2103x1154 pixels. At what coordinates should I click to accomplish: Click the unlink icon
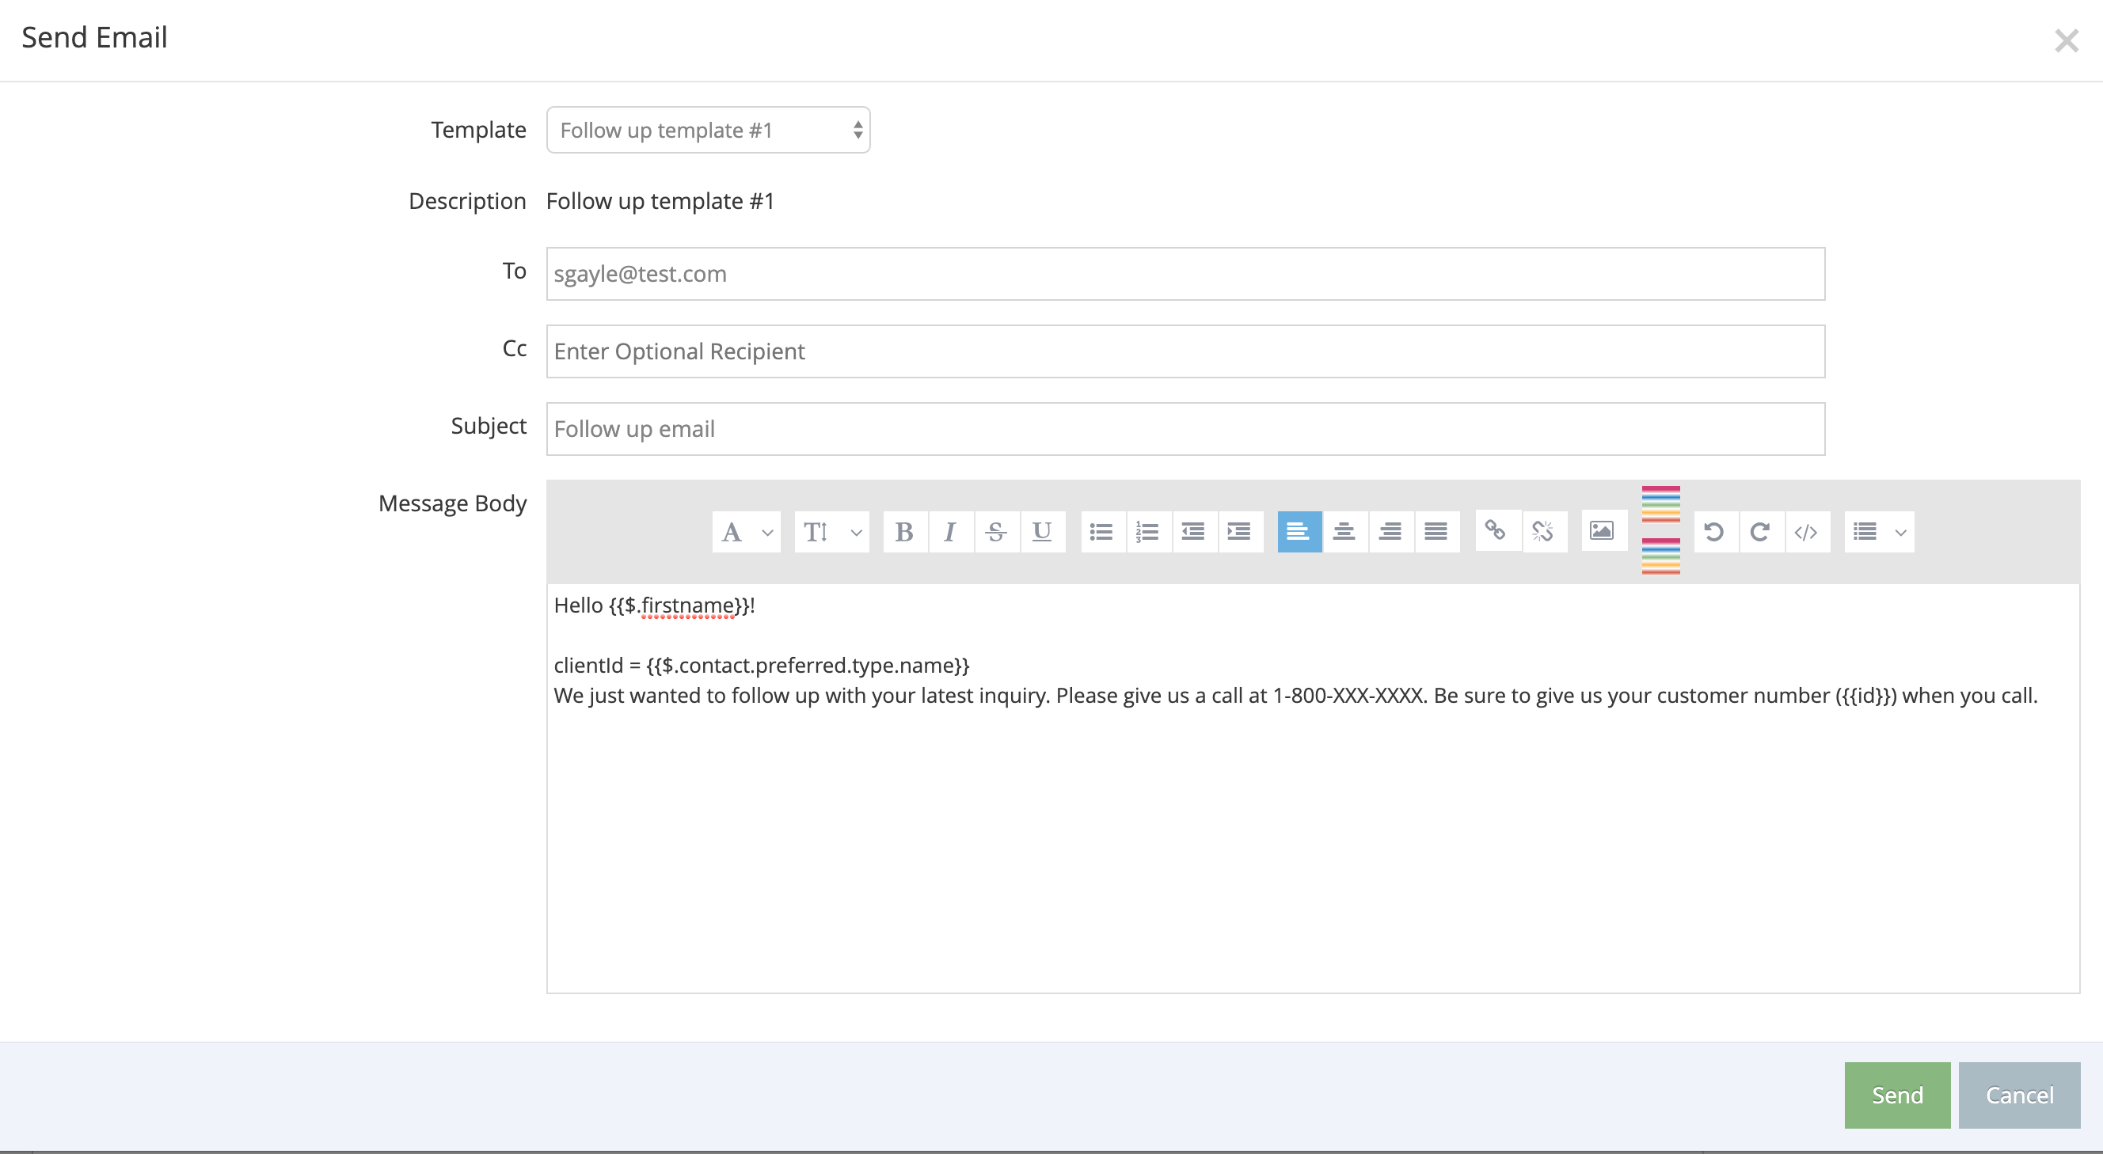(x=1542, y=532)
